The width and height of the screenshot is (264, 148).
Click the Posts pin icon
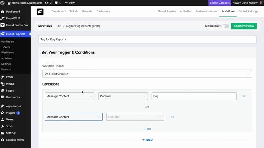point(2,77)
